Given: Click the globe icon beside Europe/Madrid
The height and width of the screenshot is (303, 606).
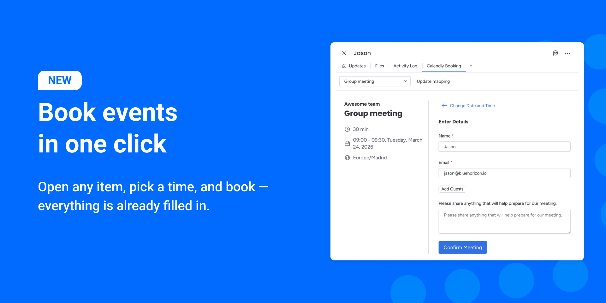Looking at the screenshot, I should click(x=347, y=158).
